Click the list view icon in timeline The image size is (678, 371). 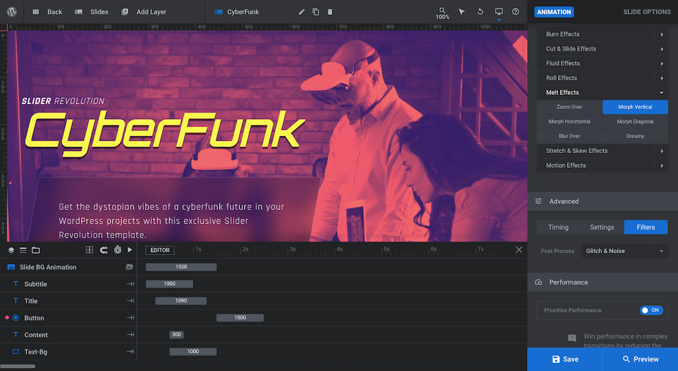click(23, 250)
